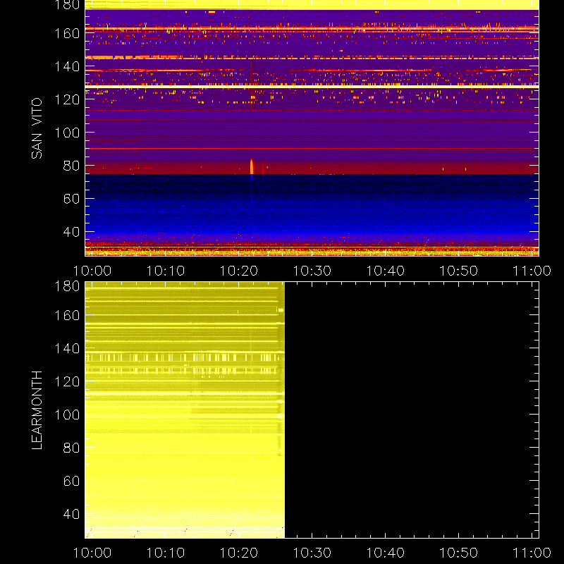Pick Learmonth plot's 10:00 time label
This screenshot has height=564, width=564.
[x=92, y=553]
